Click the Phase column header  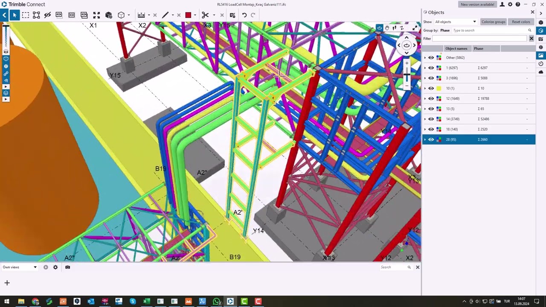coord(486,49)
